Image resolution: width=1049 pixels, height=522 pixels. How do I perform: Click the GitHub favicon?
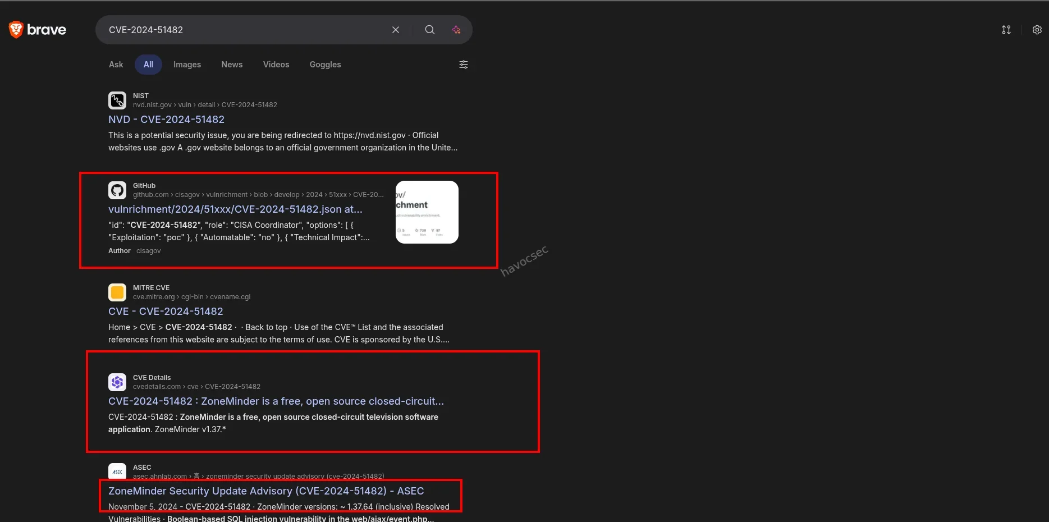pyautogui.click(x=117, y=190)
